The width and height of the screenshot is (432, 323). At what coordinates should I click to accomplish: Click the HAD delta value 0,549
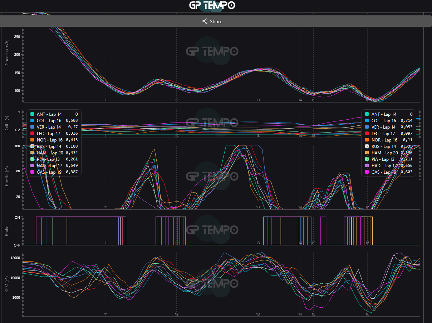click(x=72, y=166)
